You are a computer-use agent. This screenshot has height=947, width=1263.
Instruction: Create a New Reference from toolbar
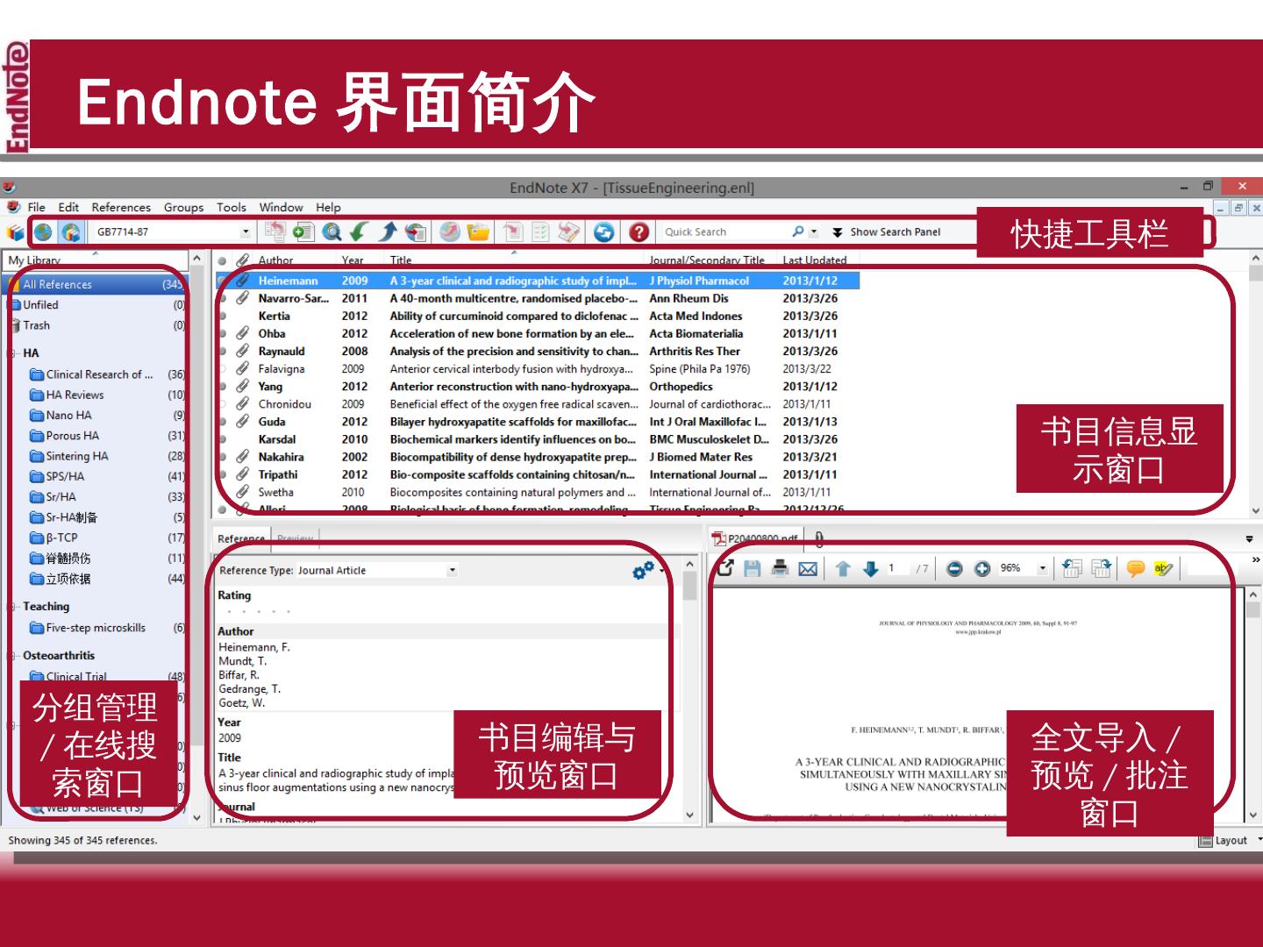coord(303,231)
